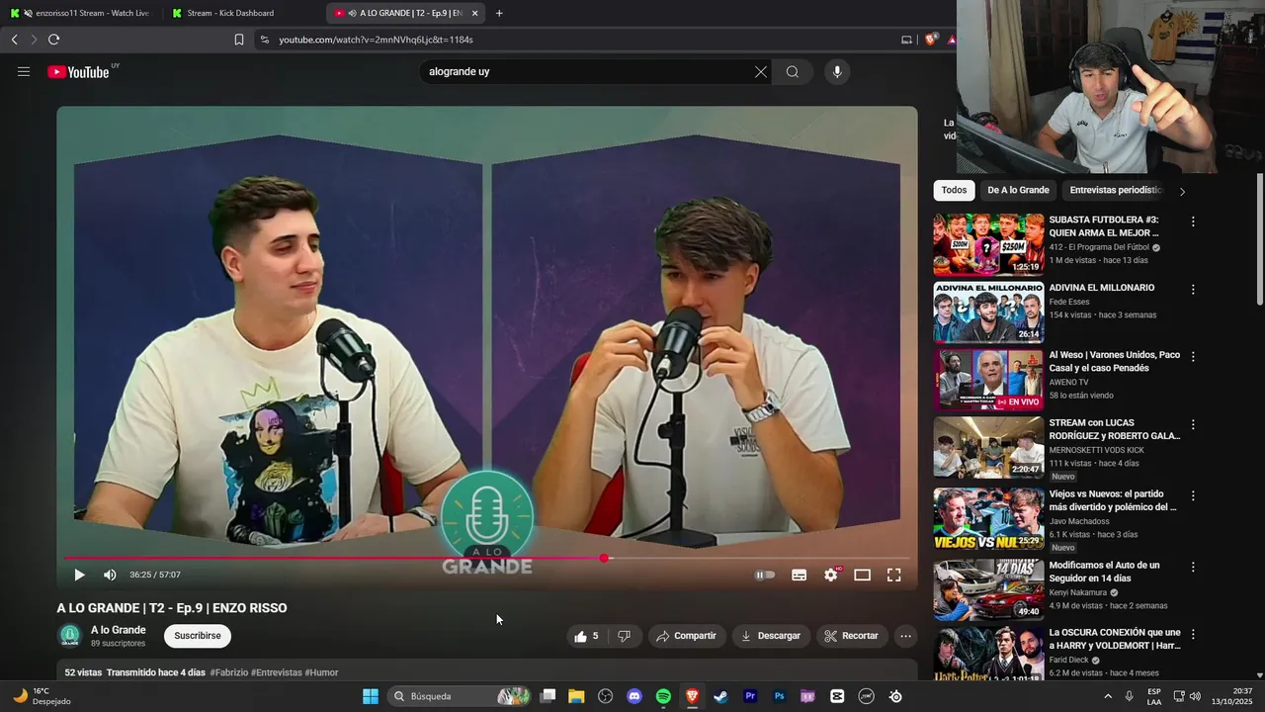Clip the video using Recortar
1265x712 pixels.
(x=852, y=636)
